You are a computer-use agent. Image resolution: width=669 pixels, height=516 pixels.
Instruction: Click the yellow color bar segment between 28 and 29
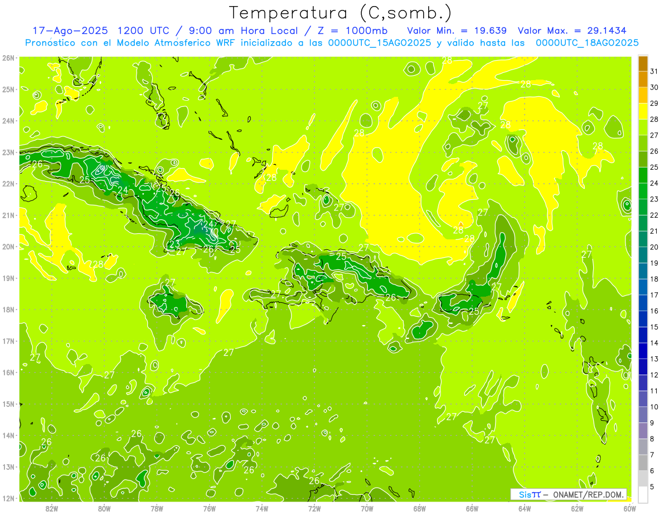point(643,111)
